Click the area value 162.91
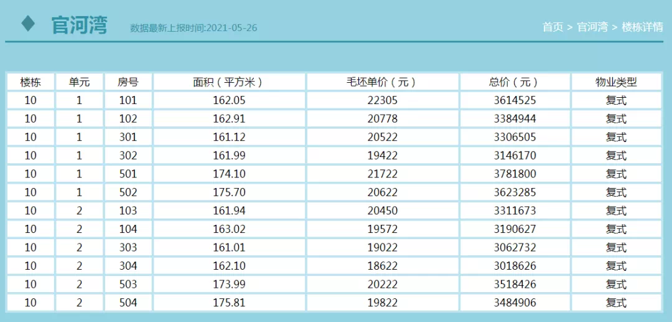Image resolution: width=672 pixels, height=322 pixels. coord(229,119)
